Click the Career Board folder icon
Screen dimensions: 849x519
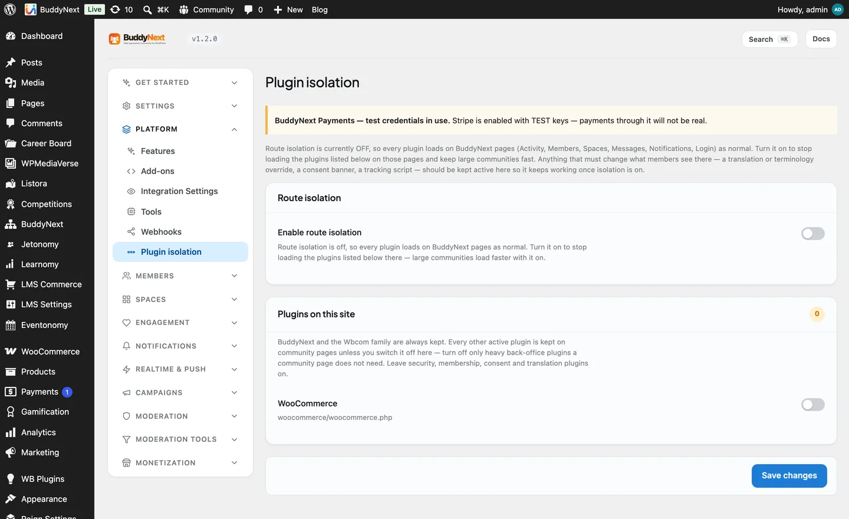(11, 143)
